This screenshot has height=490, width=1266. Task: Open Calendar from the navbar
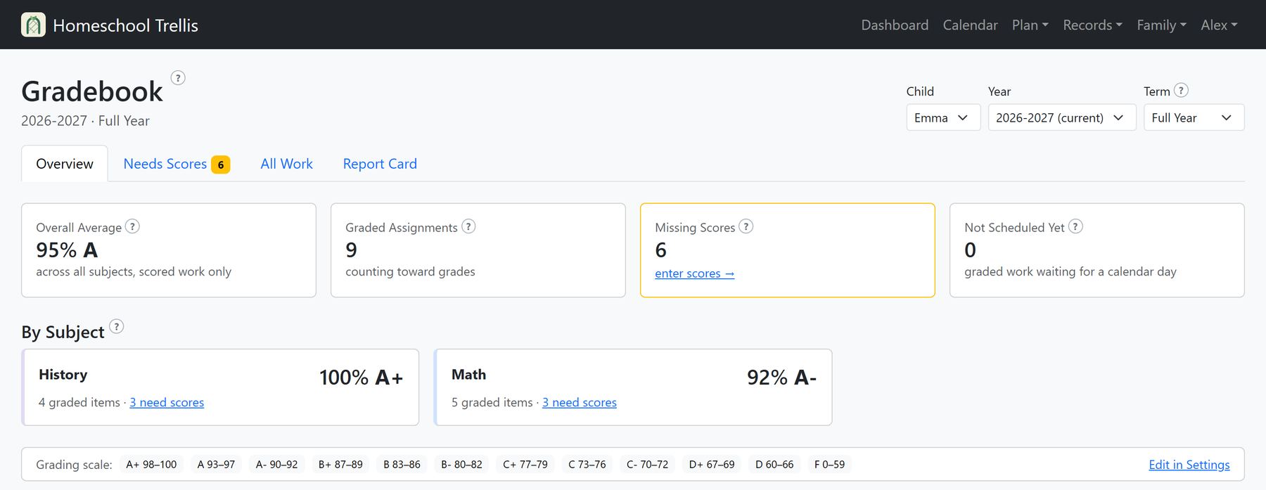point(970,25)
